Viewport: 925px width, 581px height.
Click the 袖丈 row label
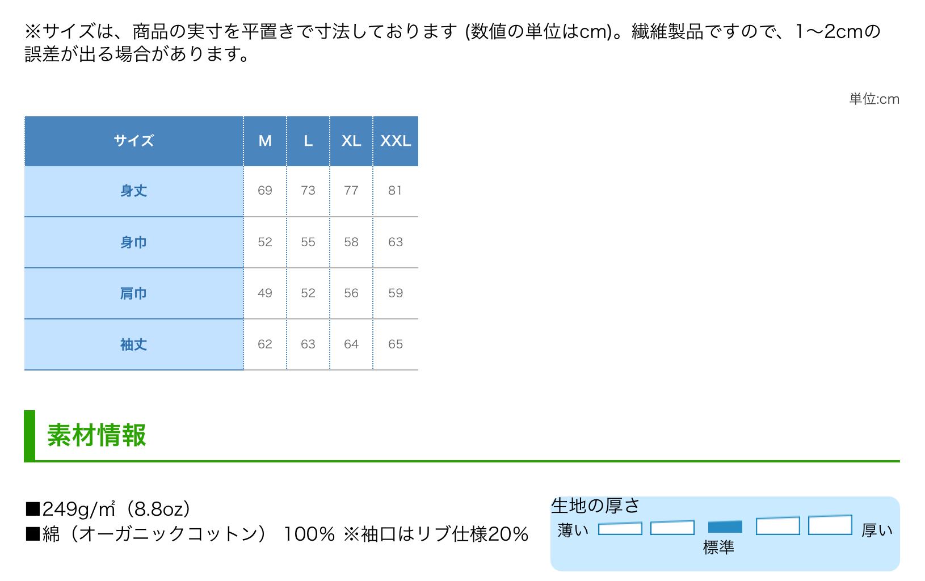click(134, 344)
